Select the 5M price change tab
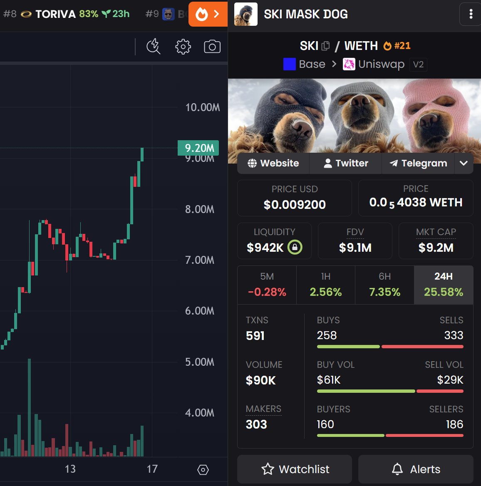 (267, 285)
